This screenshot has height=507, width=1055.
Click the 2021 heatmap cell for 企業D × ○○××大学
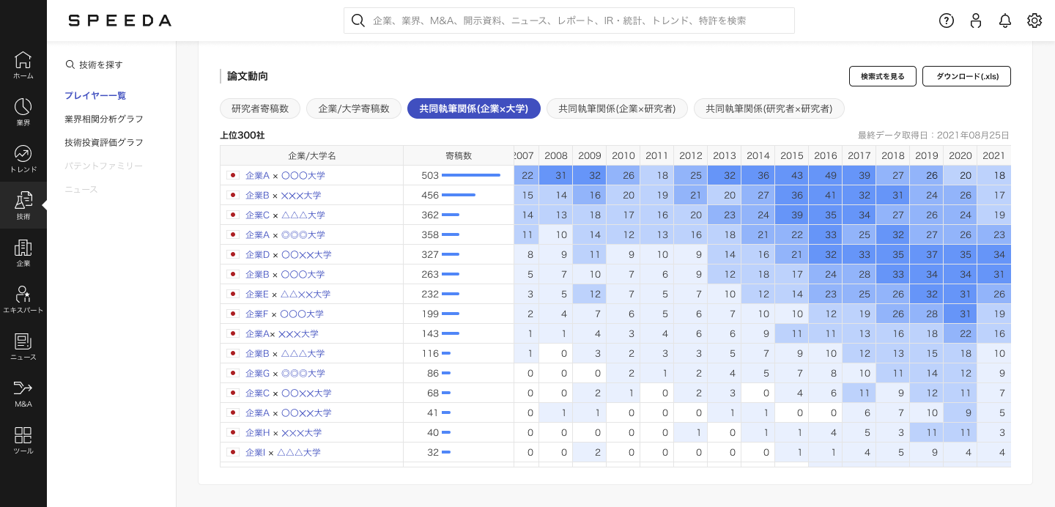coord(993,255)
